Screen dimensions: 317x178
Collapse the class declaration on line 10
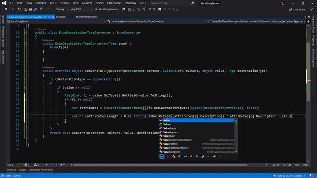click(26, 32)
